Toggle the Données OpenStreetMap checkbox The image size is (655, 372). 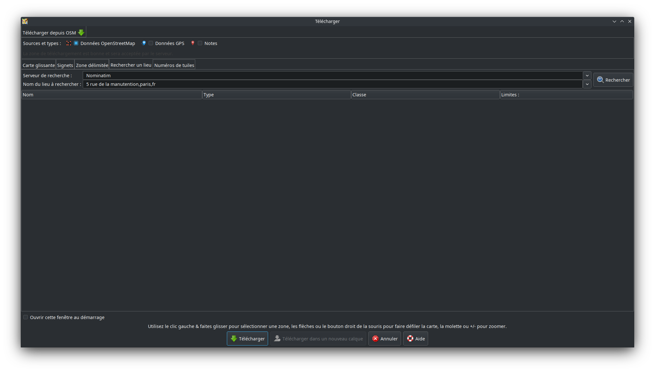coord(76,43)
